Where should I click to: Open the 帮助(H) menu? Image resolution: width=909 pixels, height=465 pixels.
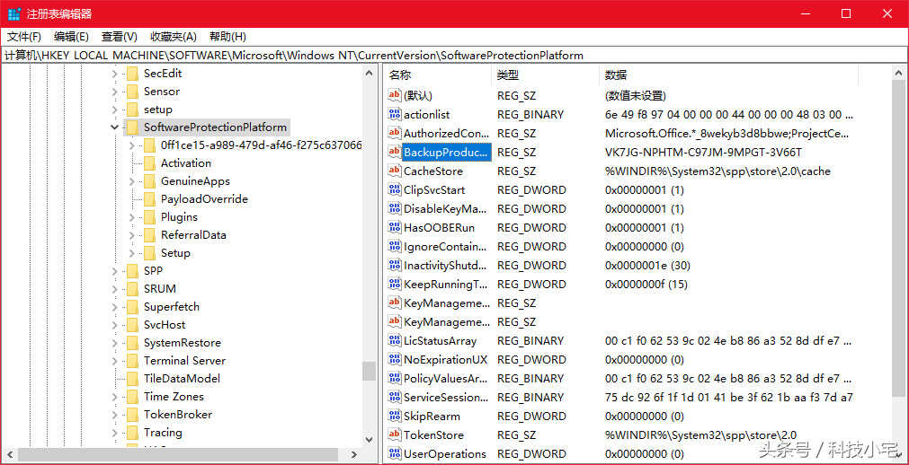pos(227,37)
